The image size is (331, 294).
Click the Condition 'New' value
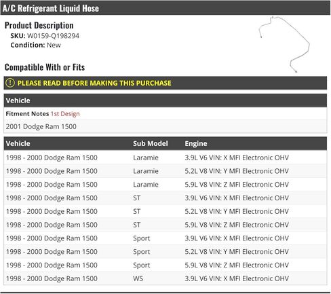tap(54, 45)
